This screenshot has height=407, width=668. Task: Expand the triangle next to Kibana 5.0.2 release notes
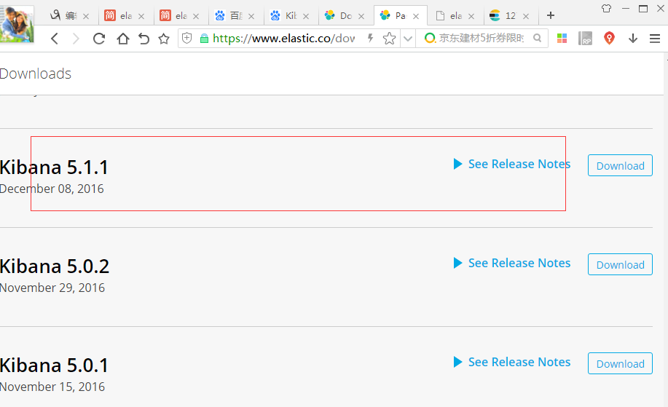[x=458, y=263]
